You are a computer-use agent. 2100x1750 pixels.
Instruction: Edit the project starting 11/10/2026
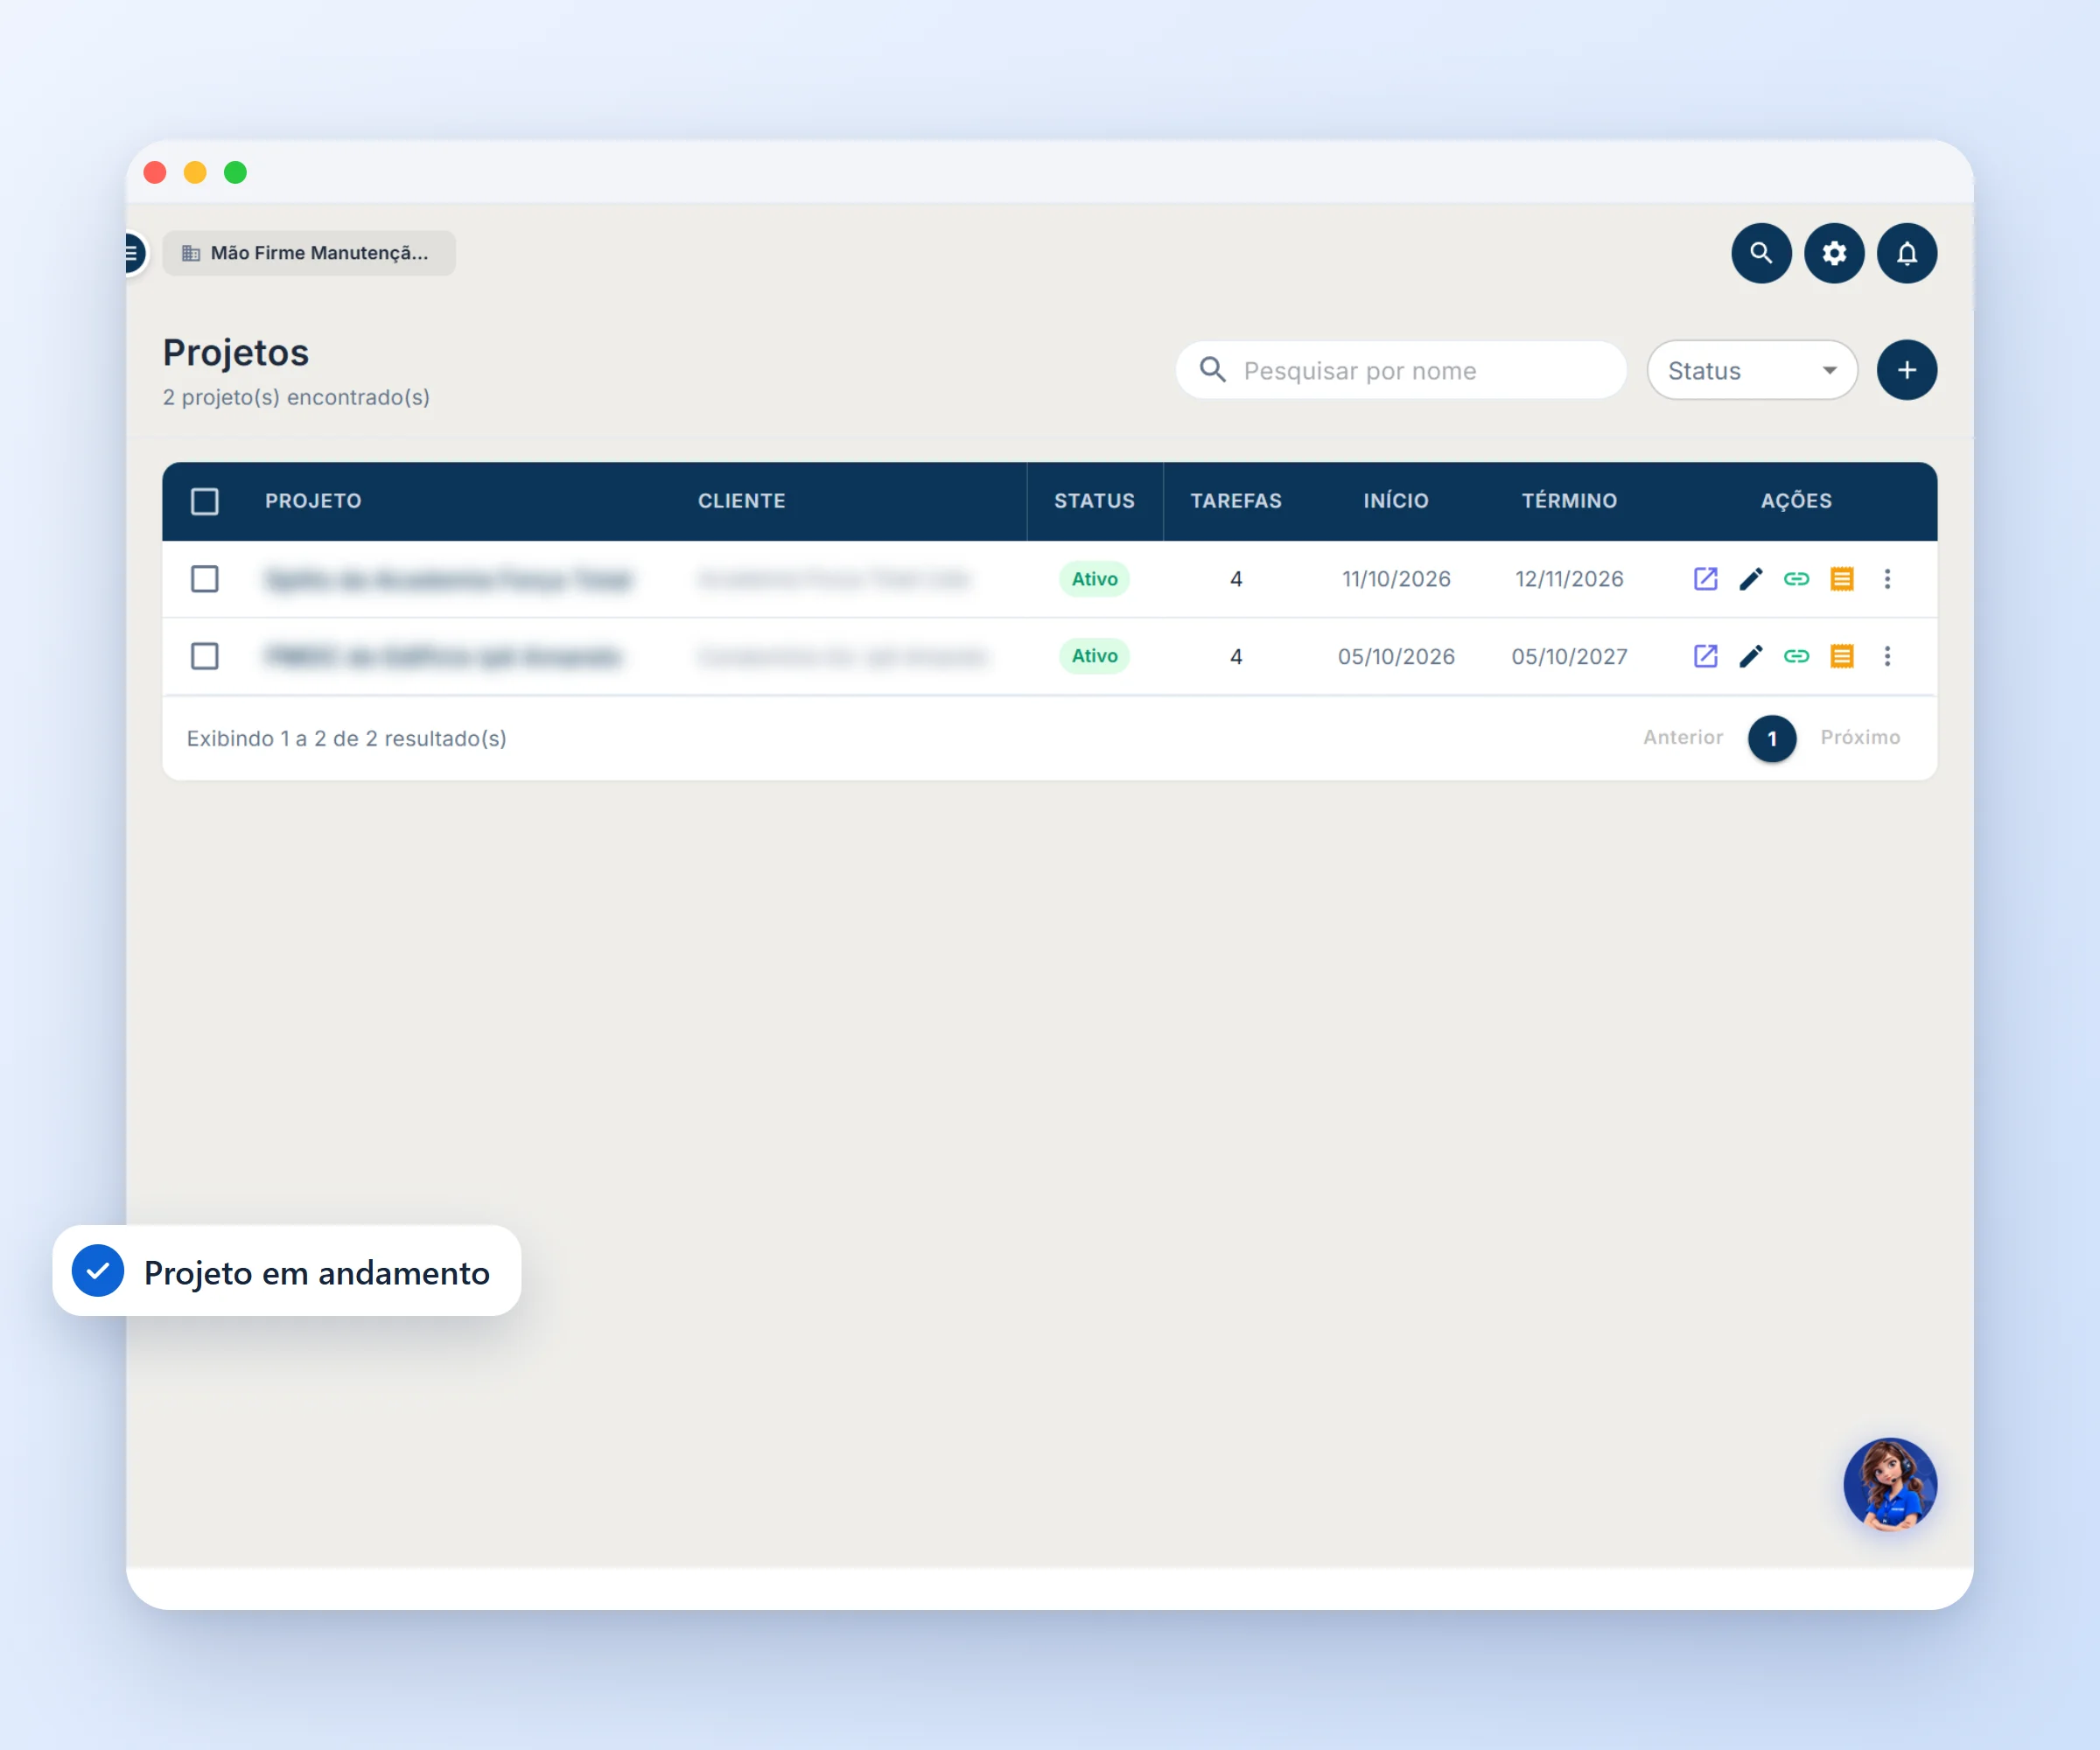1751,579
